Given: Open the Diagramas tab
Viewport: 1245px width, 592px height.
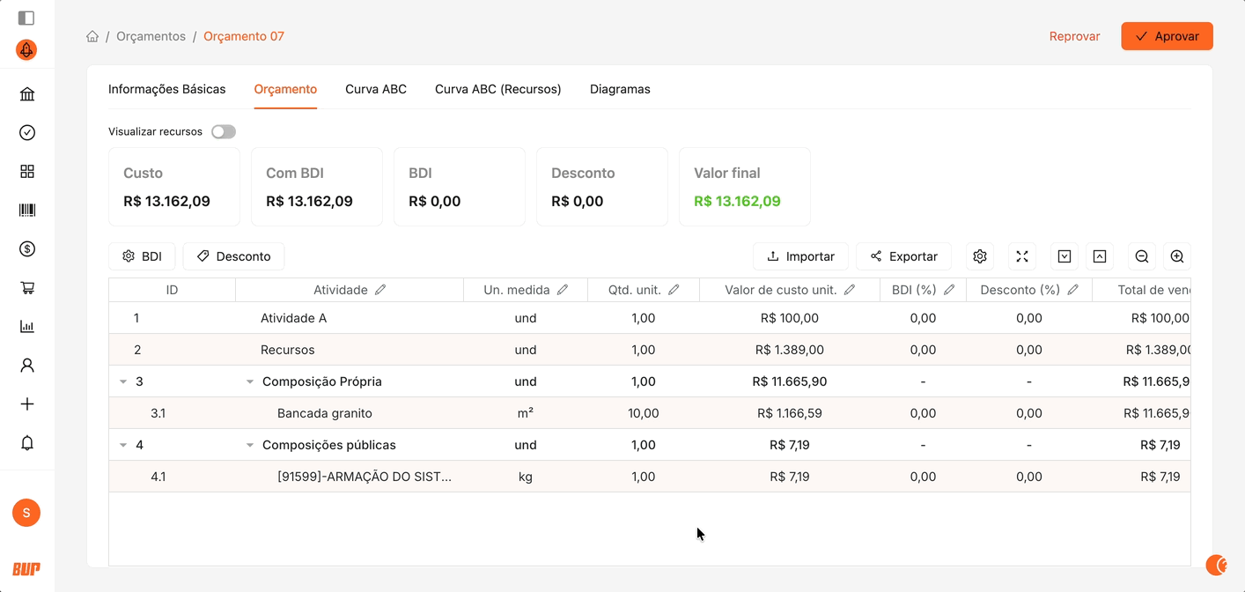Looking at the screenshot, I should coord(620,89).
